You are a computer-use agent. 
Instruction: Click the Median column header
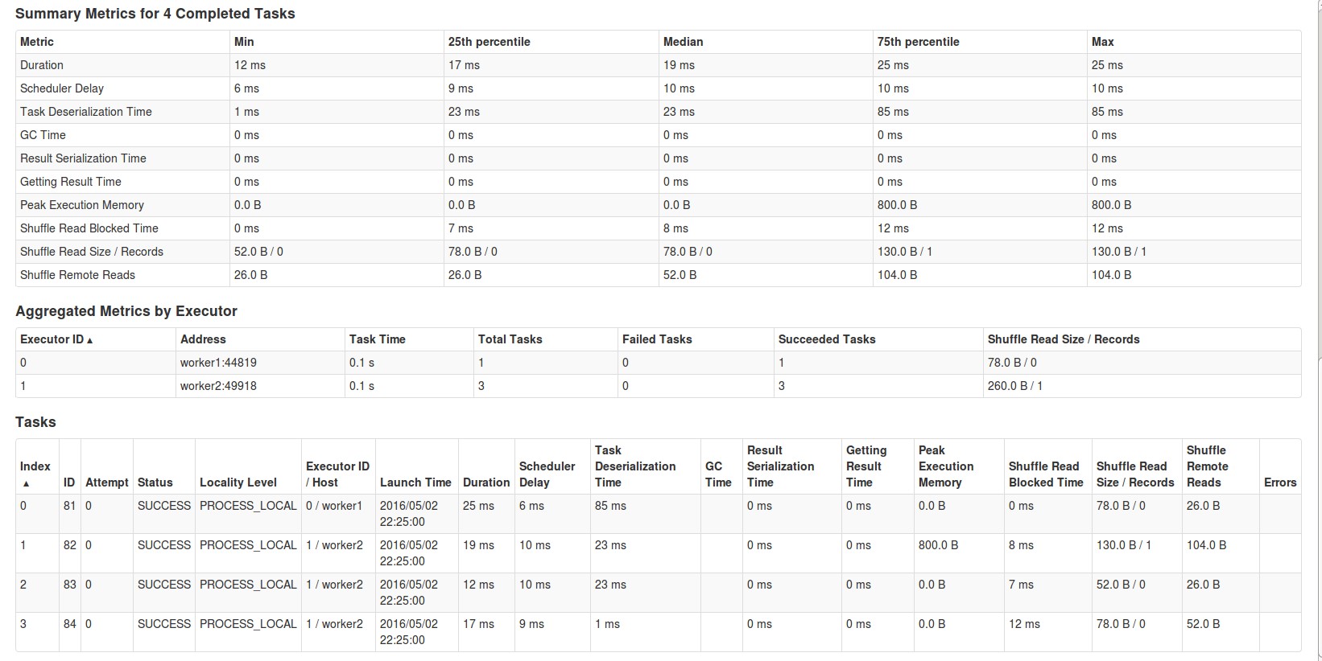click(683, 42)
